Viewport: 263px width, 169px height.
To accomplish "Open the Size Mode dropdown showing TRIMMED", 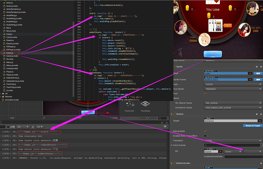I will pyautogui.click(x=233, y=89).
